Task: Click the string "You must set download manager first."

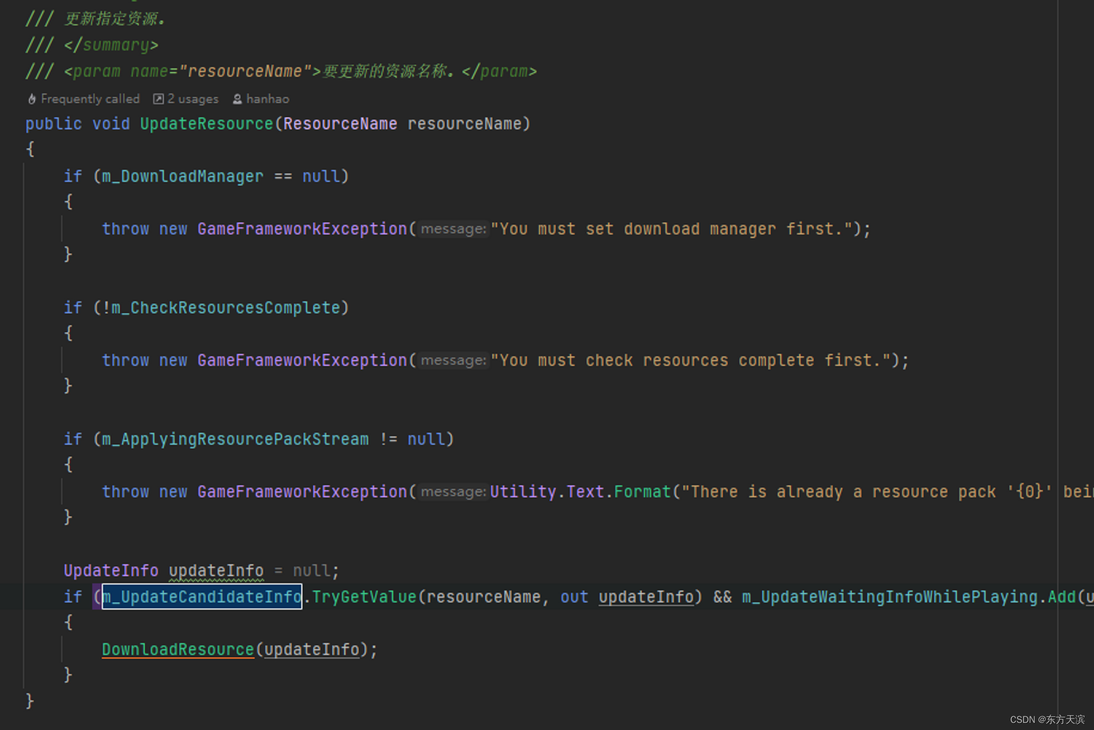Action: [672, 229]
